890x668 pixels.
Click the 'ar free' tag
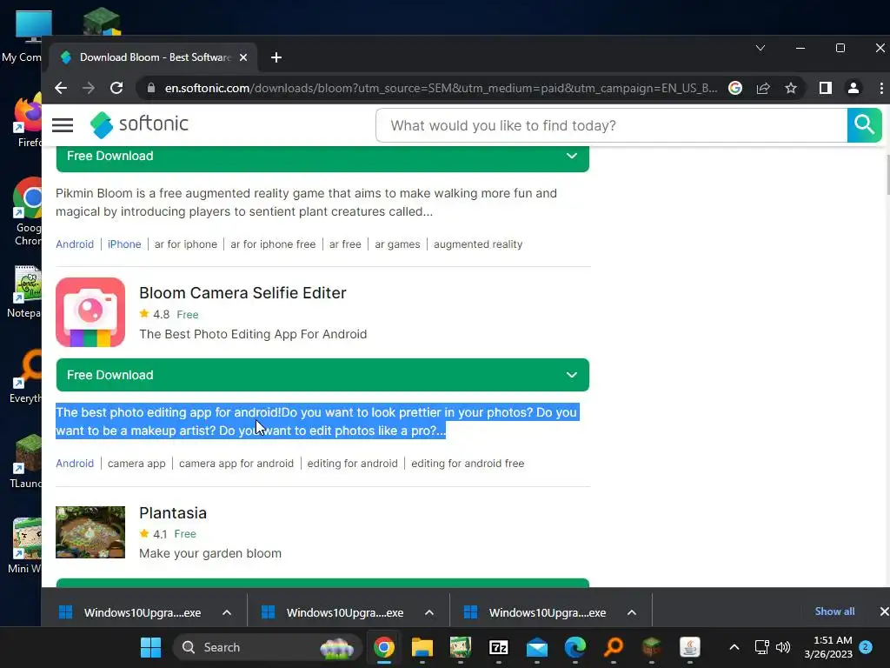[x=345, y=244]
